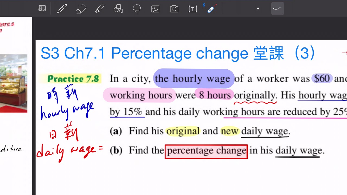Select the red-boxed percentage change text
Image resolution: width=347 pixels, height=195 pixels.
click(206, 151)
